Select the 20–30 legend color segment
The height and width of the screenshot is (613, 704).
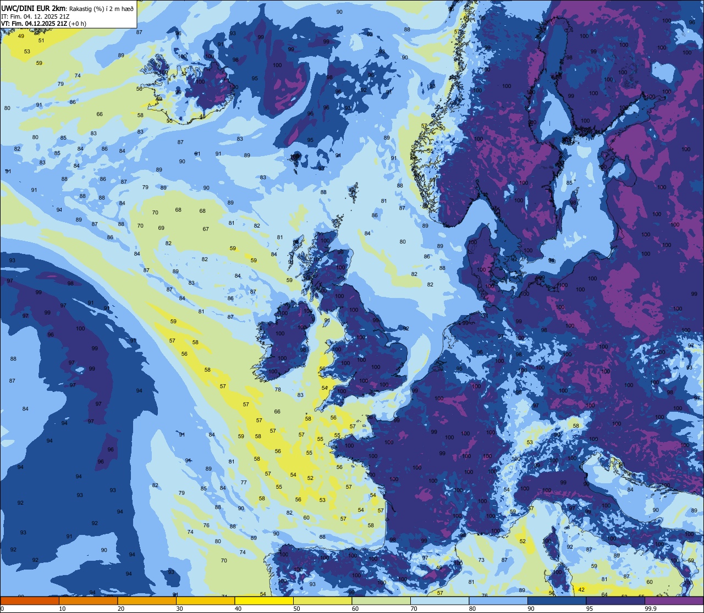[x=147, y=600]
